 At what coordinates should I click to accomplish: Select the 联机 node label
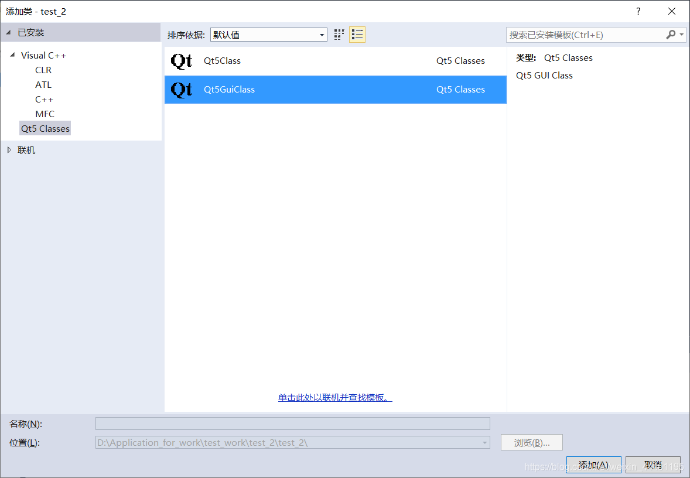pos(26,150)
